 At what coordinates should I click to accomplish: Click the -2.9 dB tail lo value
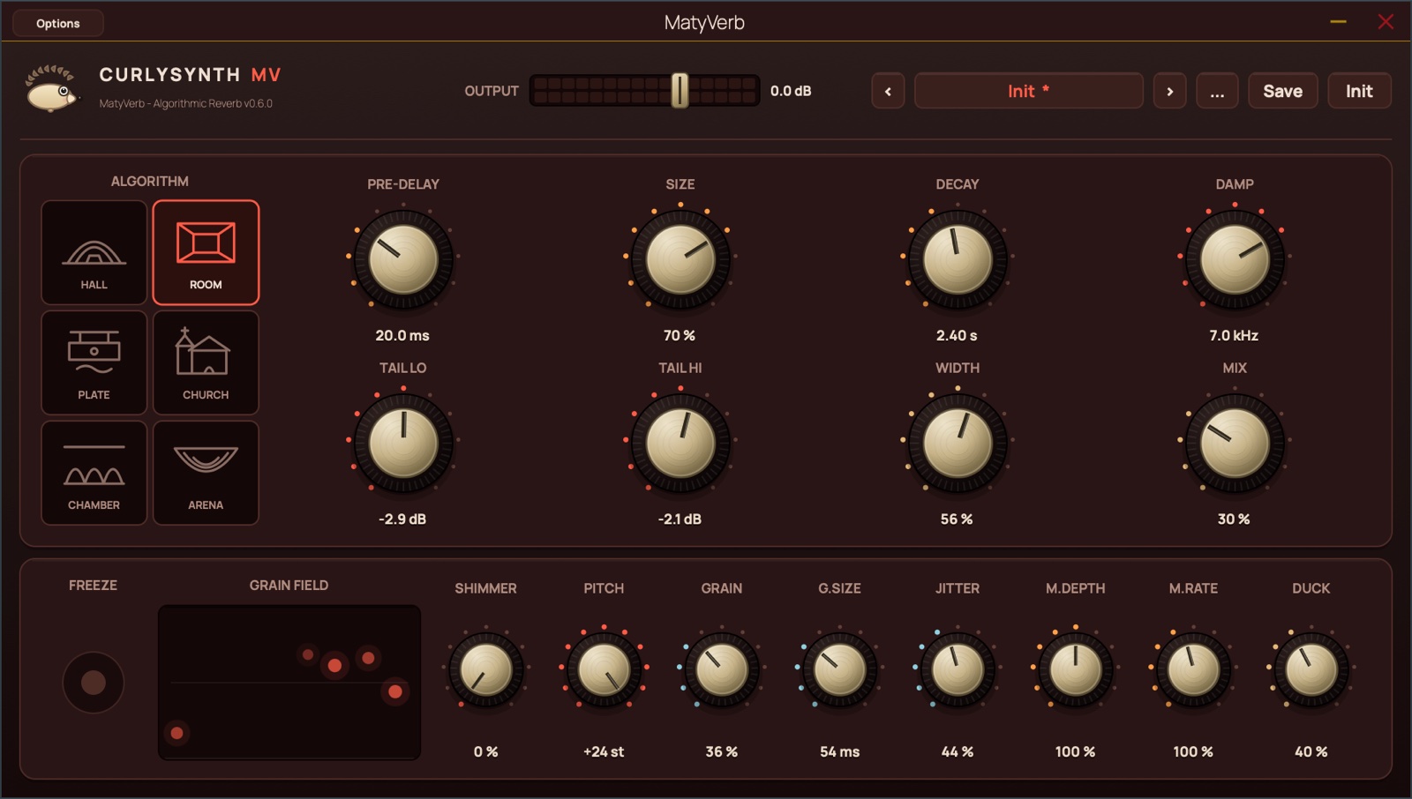point(402,519)
